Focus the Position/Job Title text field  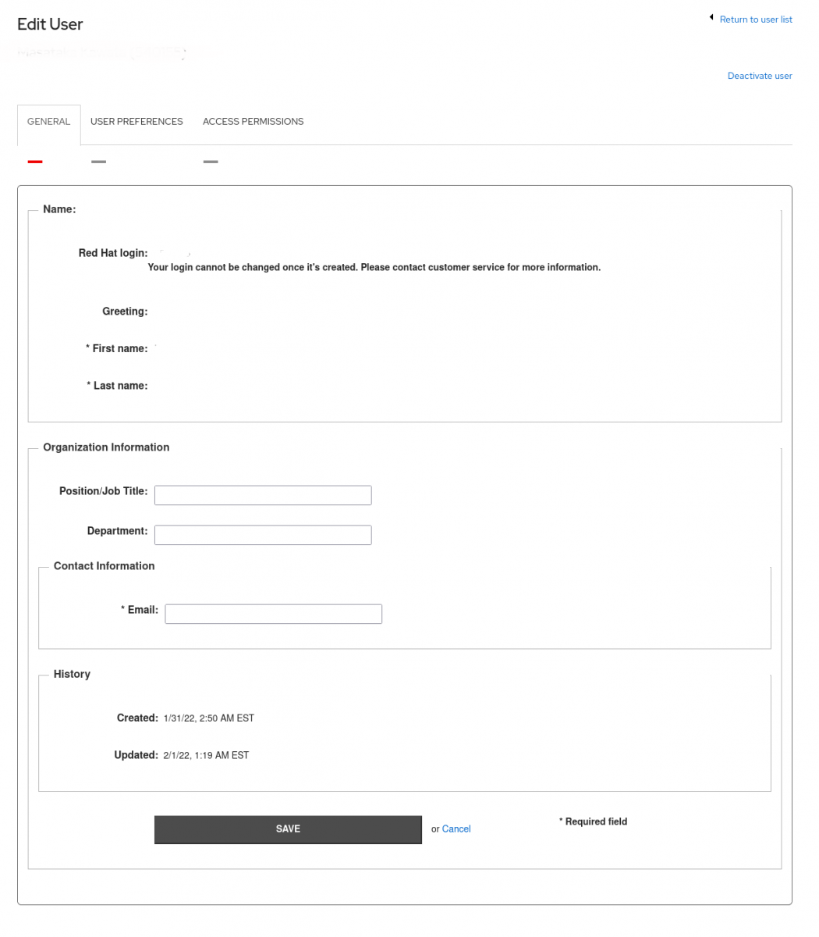(263, 495)
